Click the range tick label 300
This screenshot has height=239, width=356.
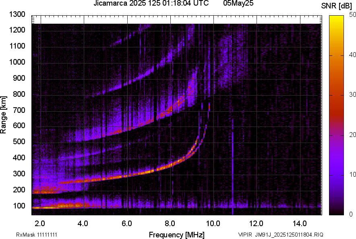pyautogui.click(x=19, y=174)
